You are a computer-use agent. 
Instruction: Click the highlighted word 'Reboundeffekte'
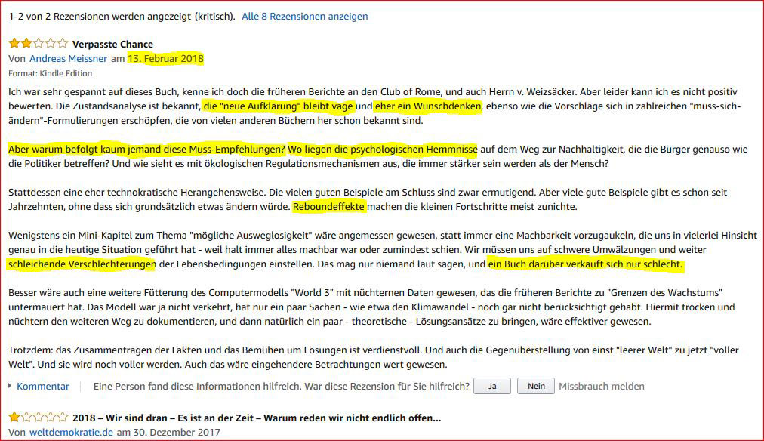point(329,206)
